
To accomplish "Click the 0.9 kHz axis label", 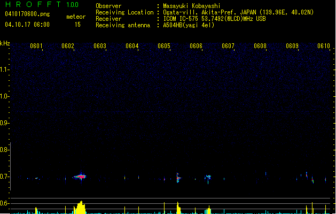I will 4,123.
